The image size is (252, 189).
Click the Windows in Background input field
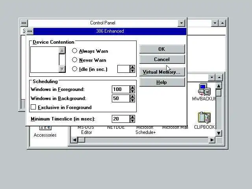click(x=121, y=98)
